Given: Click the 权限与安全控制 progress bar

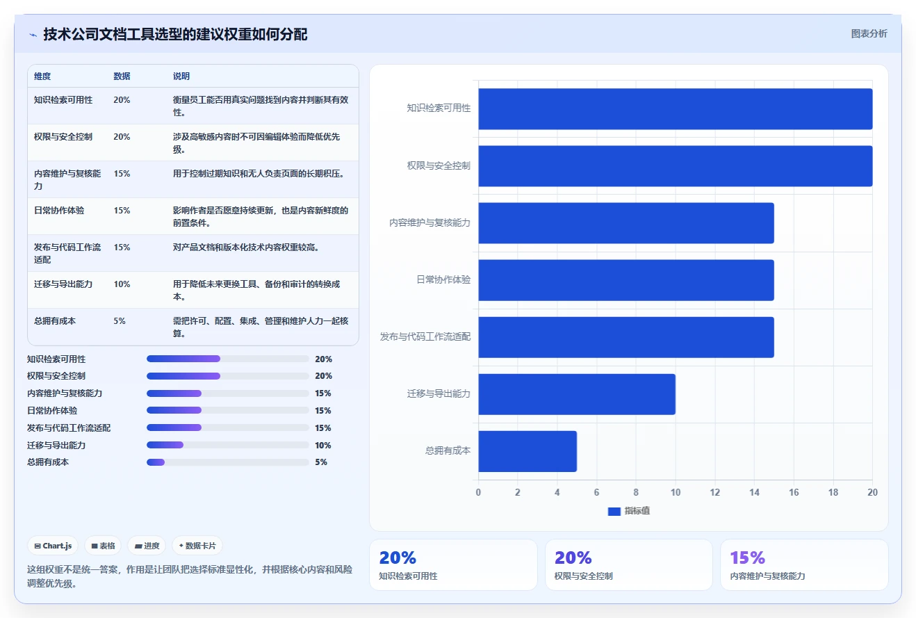Looking at the screenshot, I should (228, 376).
